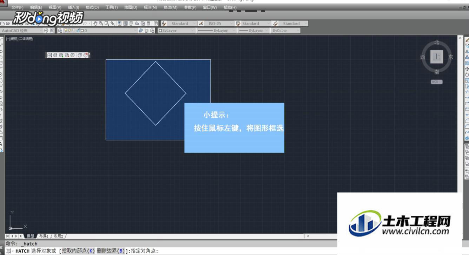Click 东 on the ViewCube compass
Screen dimensions: 469x255
451,57
